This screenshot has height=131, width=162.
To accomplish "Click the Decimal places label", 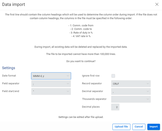I will click(91, 107).
